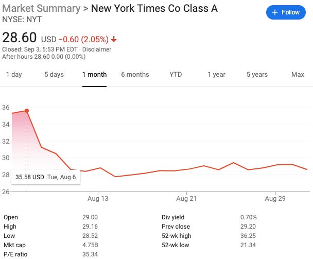
Task: Switch to the 6 months tab
Action: point(135,75)
